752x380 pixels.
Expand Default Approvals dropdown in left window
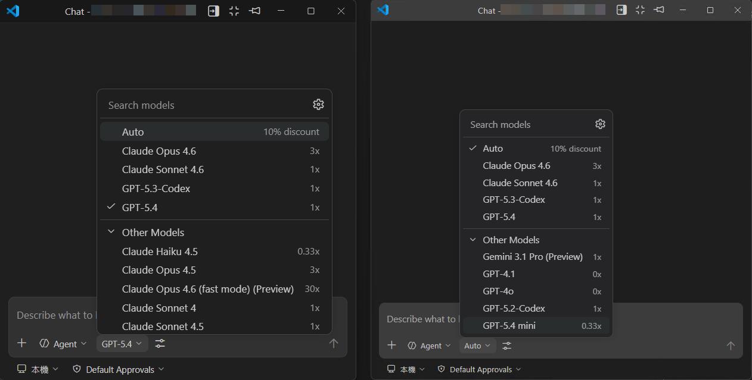tap(118, 369)
